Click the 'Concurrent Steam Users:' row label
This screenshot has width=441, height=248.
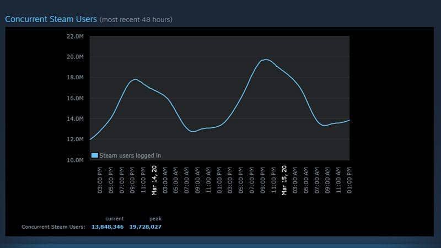pos(53,227)
